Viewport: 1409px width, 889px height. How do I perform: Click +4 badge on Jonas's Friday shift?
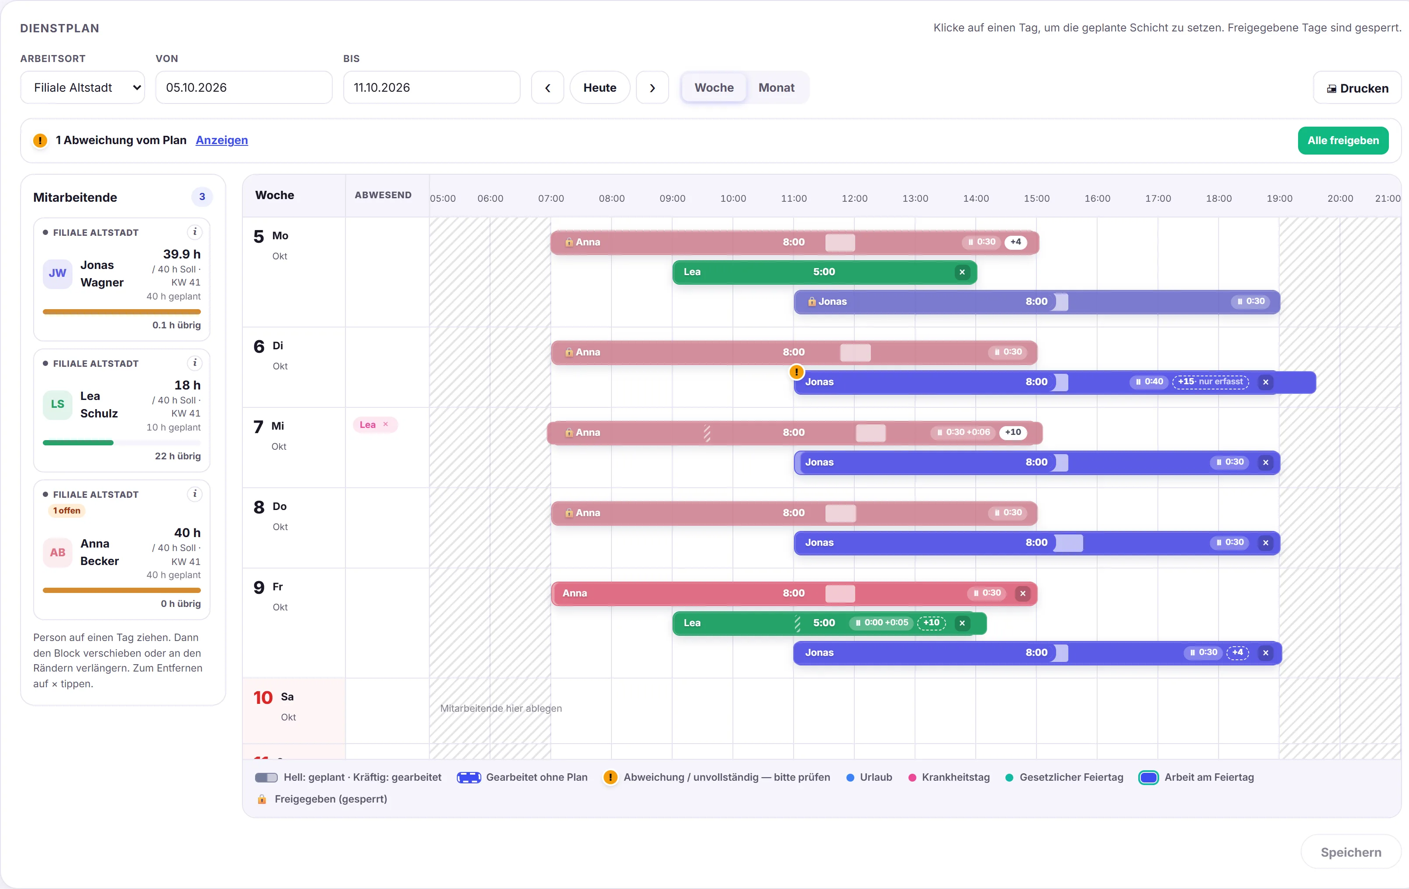coord(1237,653)
